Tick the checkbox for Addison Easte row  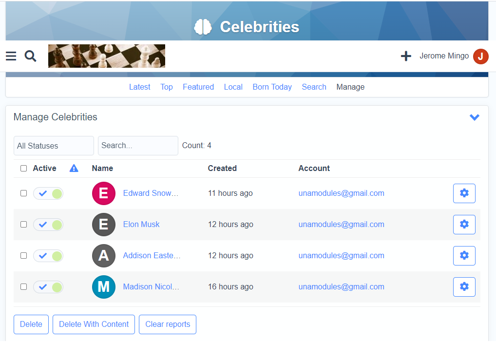pos(23,256)
